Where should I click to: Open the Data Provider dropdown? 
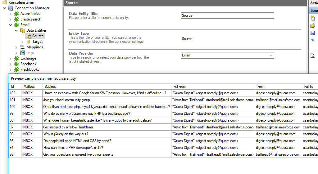pos(271,56)
